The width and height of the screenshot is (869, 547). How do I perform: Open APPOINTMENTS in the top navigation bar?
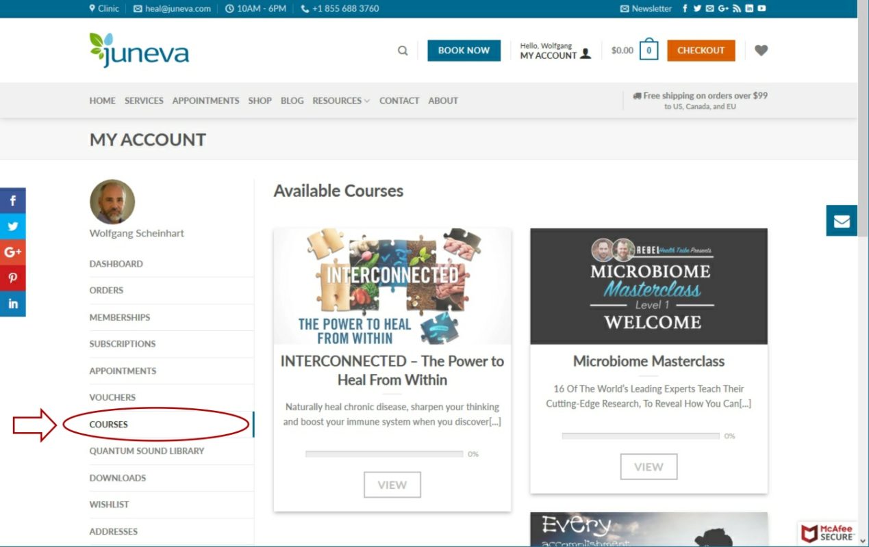pyautogui.click(x=205, y=101)
